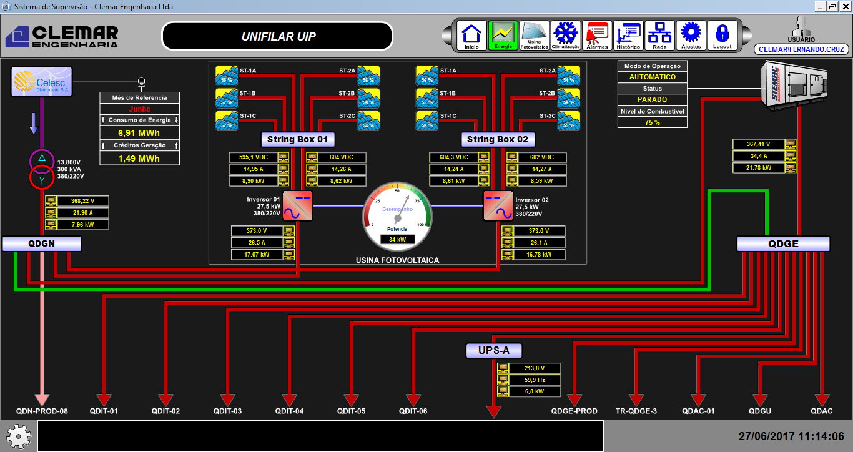Click the 604,3 VDC string voltage value
This screenshot has height=452, width=853.
click(x=453, y=157)
